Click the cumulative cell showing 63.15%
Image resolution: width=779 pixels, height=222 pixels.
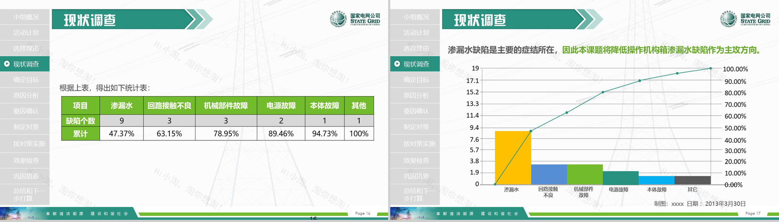pos(169,134)
